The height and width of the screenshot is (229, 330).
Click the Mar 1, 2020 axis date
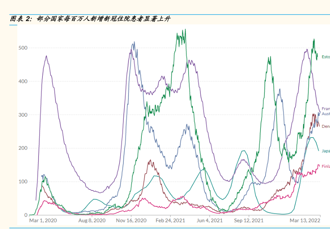(43, 221)
